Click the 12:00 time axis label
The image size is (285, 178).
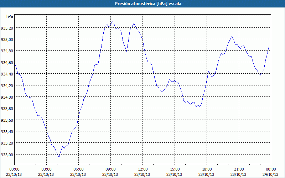(x=143, y=169)
